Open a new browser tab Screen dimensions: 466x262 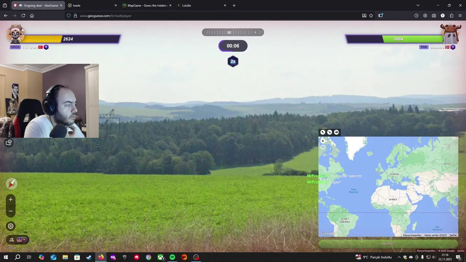234,5
